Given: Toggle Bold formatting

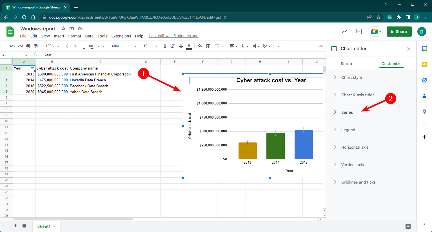Looking at the screenshot, I should (165, 46).
